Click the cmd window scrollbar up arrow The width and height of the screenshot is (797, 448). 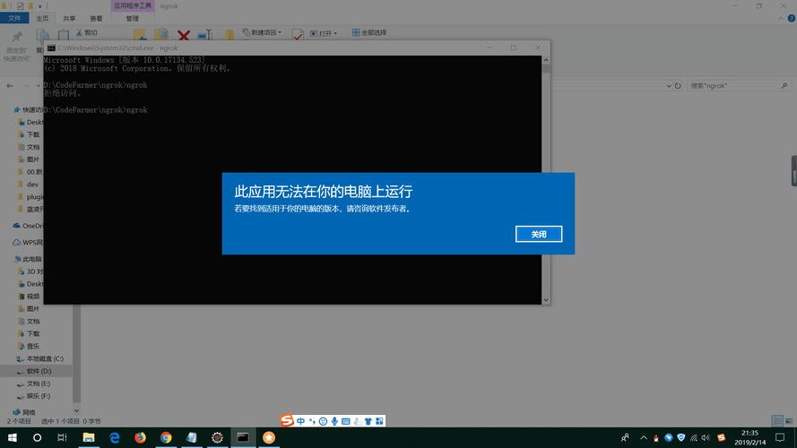pyautogui.click(x=546, y=60)
